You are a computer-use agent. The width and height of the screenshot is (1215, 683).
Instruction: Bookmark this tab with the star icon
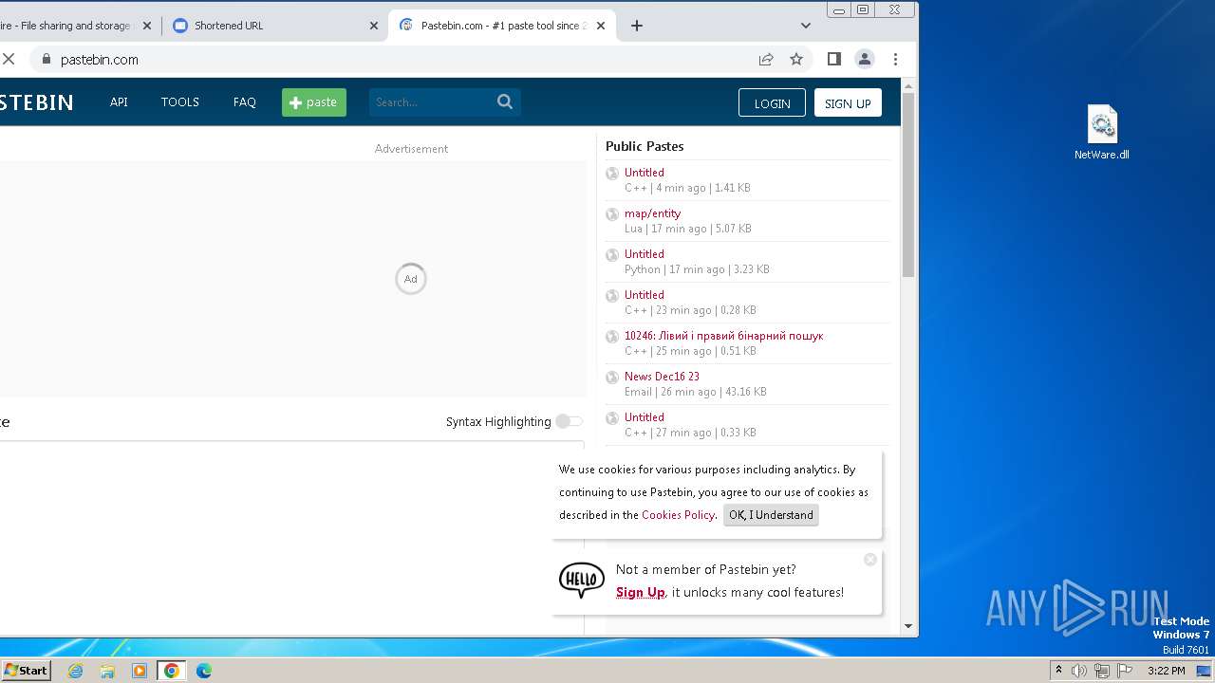pyautogui.click(x=796, y=59)
